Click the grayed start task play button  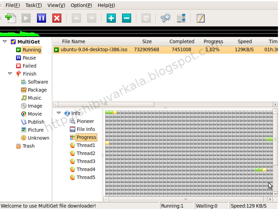pos(26,18)
